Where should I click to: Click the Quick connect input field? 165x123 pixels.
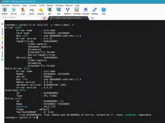click(x=20, y=17)
